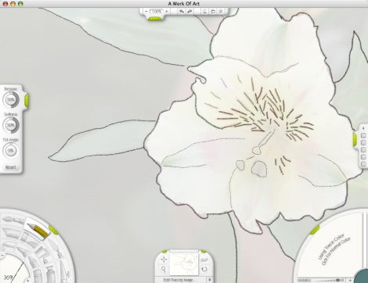368x283 pixels.
Task: Collapse right side panel via green tab
Action: click(355, 139)
